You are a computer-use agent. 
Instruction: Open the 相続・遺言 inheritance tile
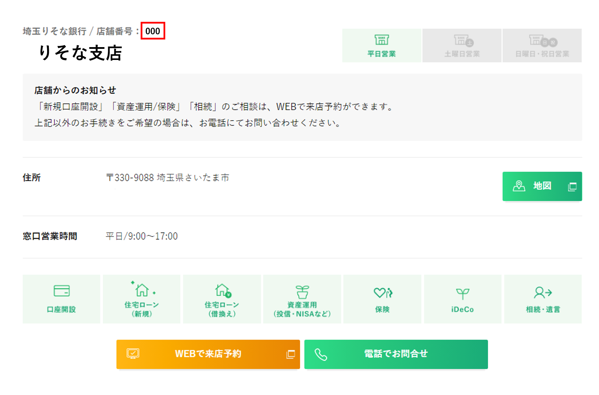(543, 299)
